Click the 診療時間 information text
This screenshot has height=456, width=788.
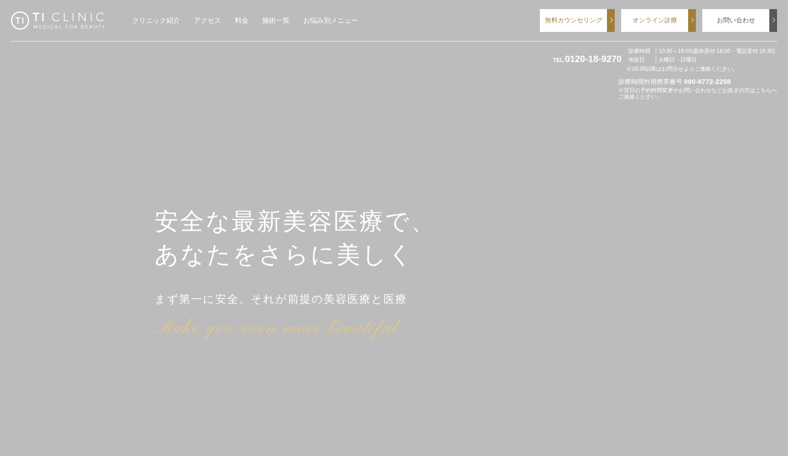[x=639, y=51]
